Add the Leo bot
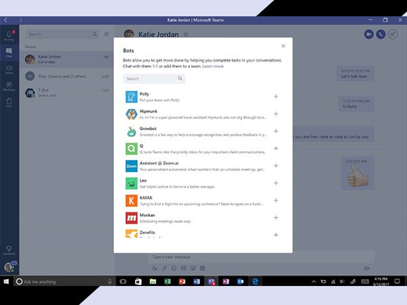 [x=276, y=183]
